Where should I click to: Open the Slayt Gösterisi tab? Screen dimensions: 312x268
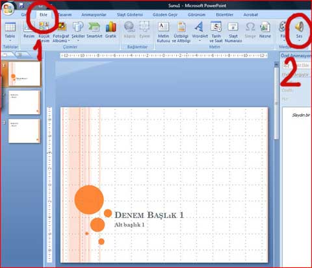(130, 15)
